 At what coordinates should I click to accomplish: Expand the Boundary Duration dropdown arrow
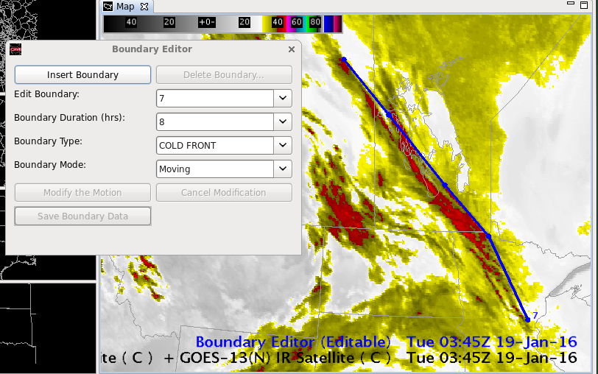(x=283, y=122)
